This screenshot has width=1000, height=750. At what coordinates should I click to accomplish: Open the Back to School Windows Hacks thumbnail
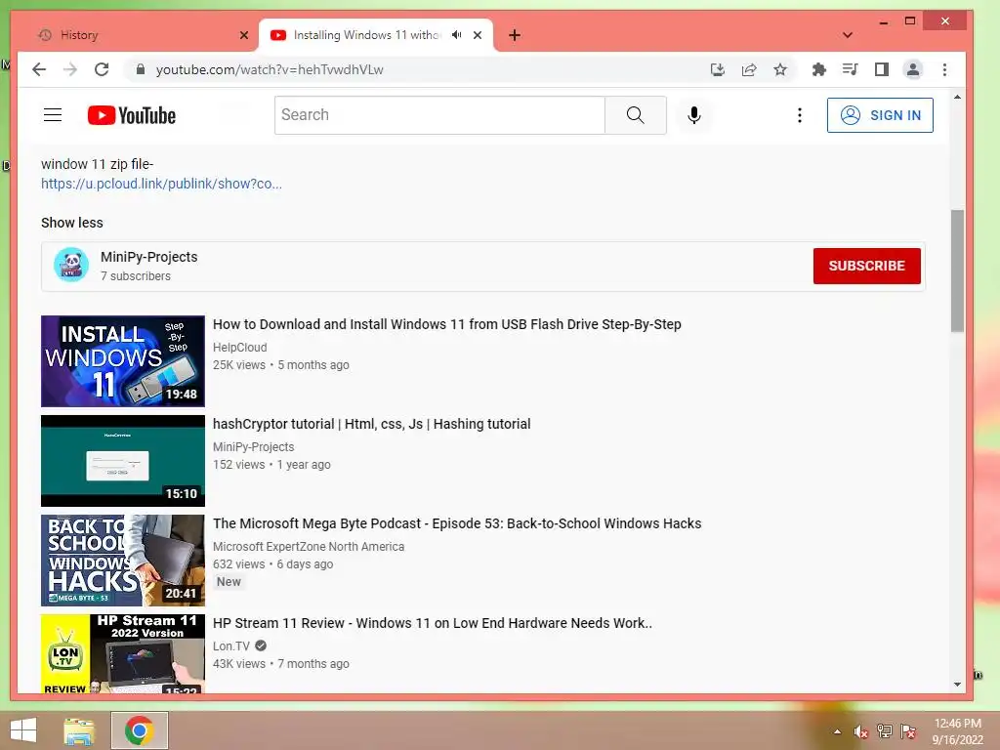(x=122, y=560)
